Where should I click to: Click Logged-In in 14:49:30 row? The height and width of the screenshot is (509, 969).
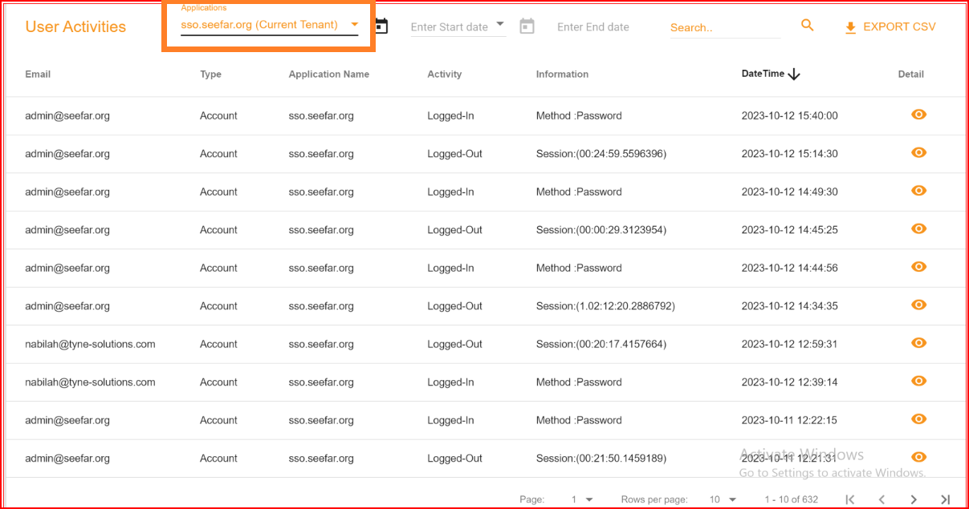(450, 192)
